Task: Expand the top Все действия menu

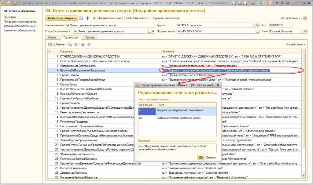Action: [291, 18]
